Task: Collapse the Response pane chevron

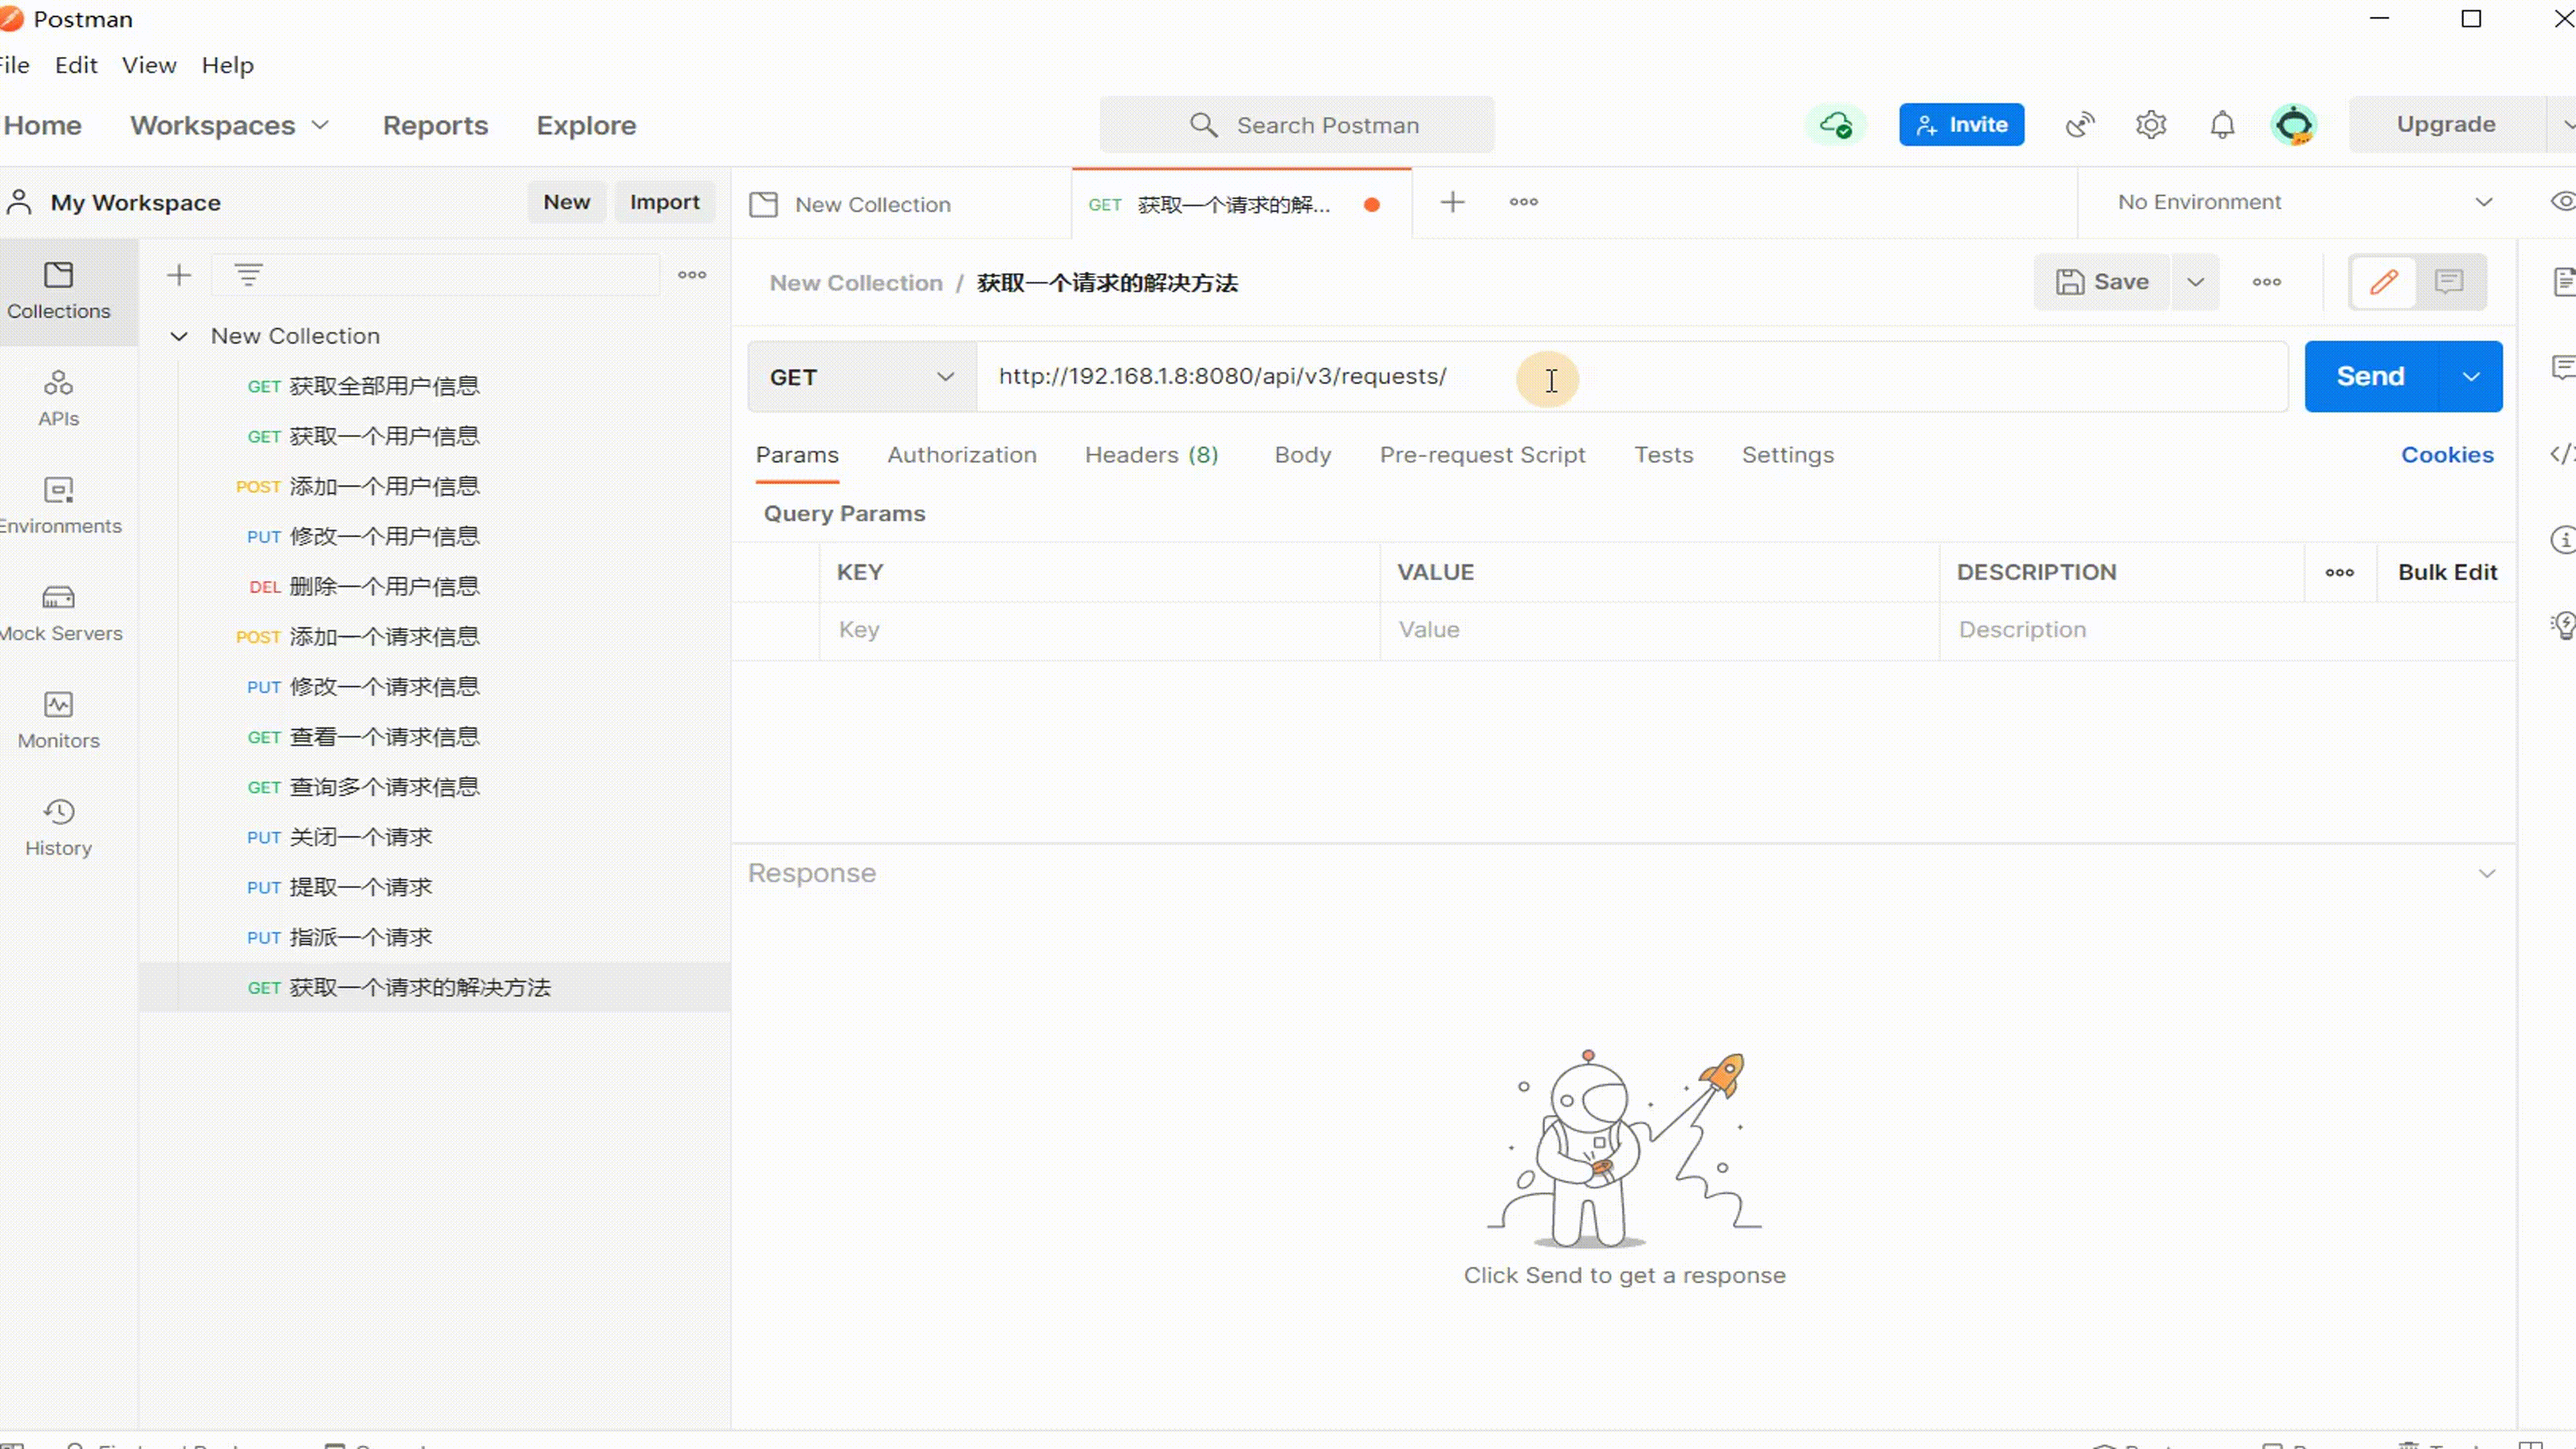Action: 2487,874
